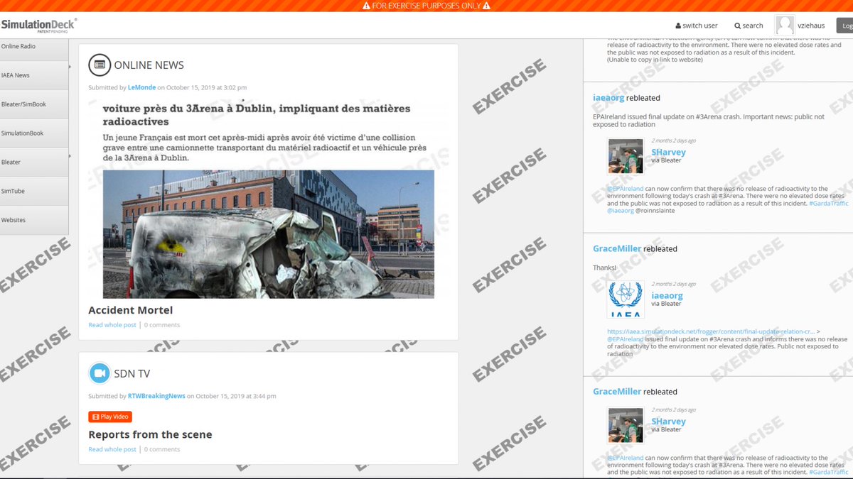The width and height of the screenshot is (853, 479).
Task: Read whole post for Accident Mortel
Action: pos(112,325)
